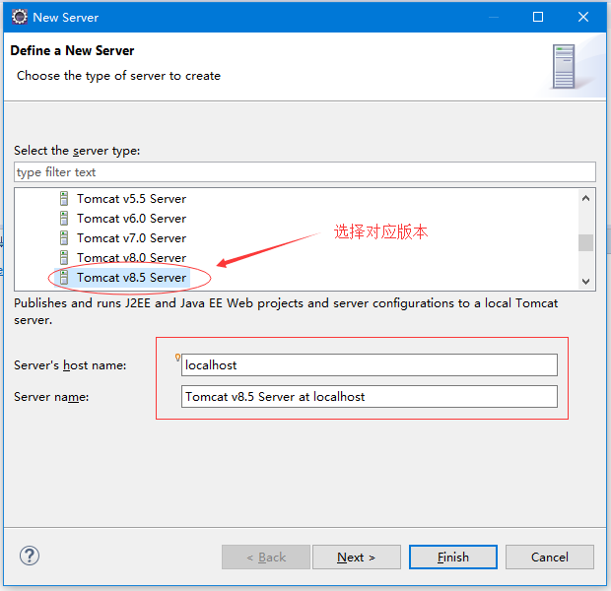Click the Tomcat v8.5 Server icon
The image size is (611, 591).
[64, 278]
